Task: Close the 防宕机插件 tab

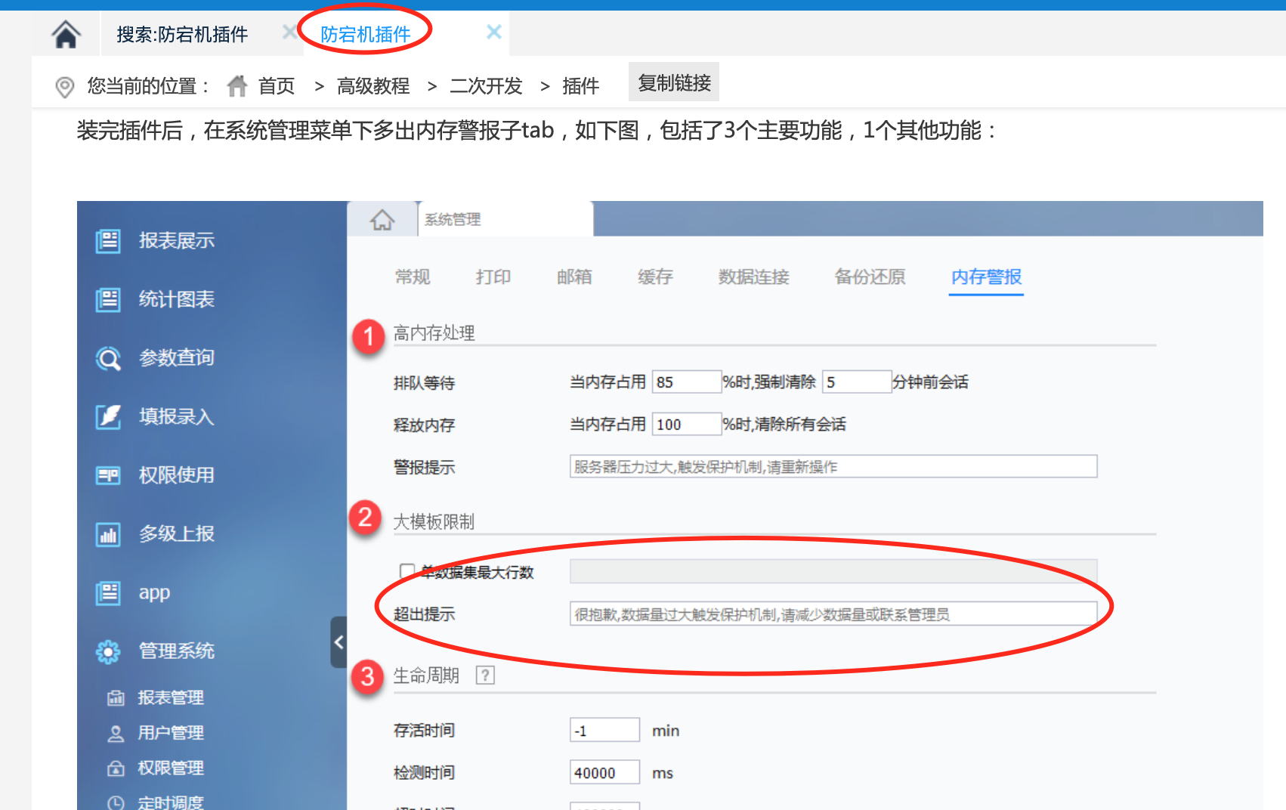Action: pos(493,32)
